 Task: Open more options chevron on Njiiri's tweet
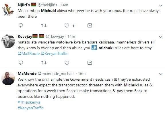(x=161, y=5)
